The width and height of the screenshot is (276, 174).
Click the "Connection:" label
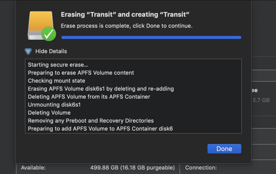point(201,168)
